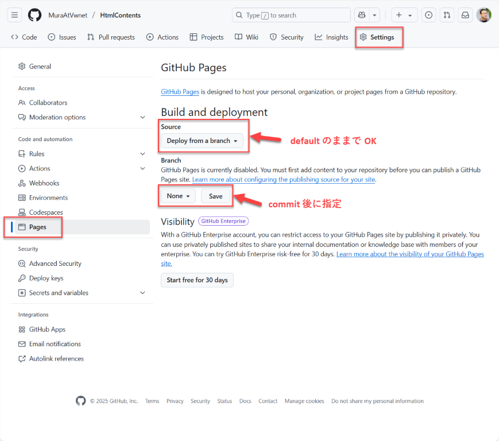
Task: Open the None branch dropdown
Action: (178, 196)
